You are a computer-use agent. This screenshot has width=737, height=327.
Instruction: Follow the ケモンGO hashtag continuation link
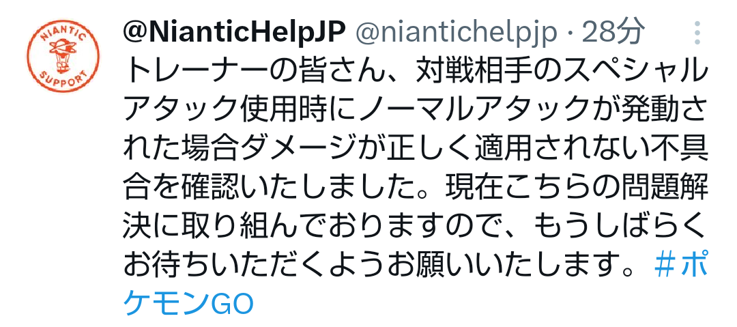[x=188, y=304]
